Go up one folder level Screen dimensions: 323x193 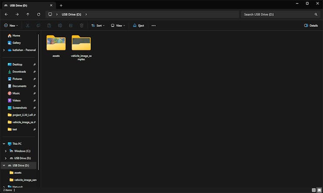[28, 14]
